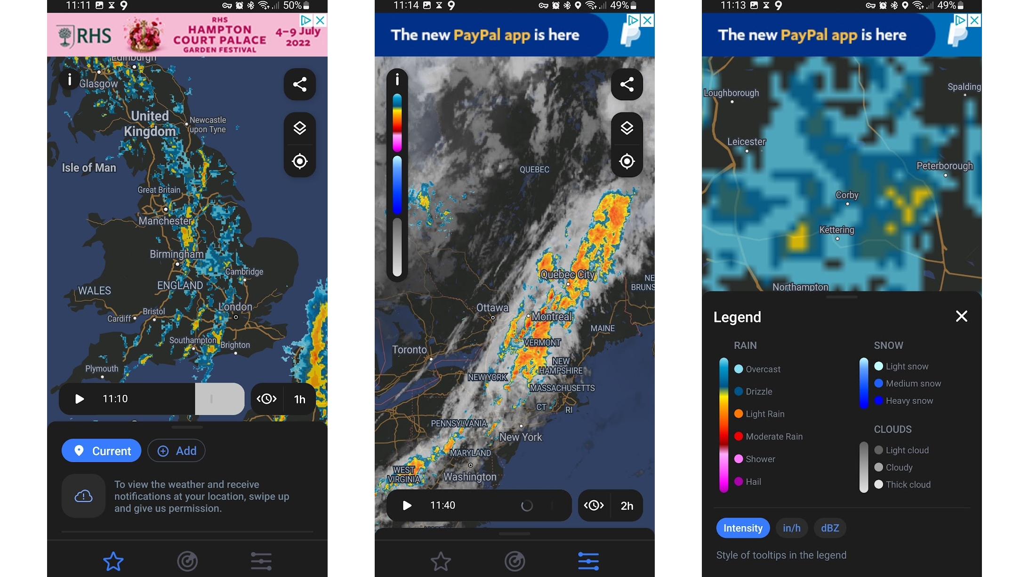Screen dimensions: 1029x577
Task: Click the share icon on Canada radar map
Action: 626,84
